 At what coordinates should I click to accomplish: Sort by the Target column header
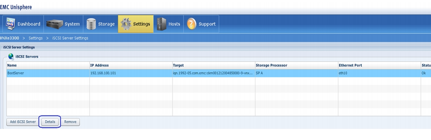pyautogui.click(x=214, y=65)
